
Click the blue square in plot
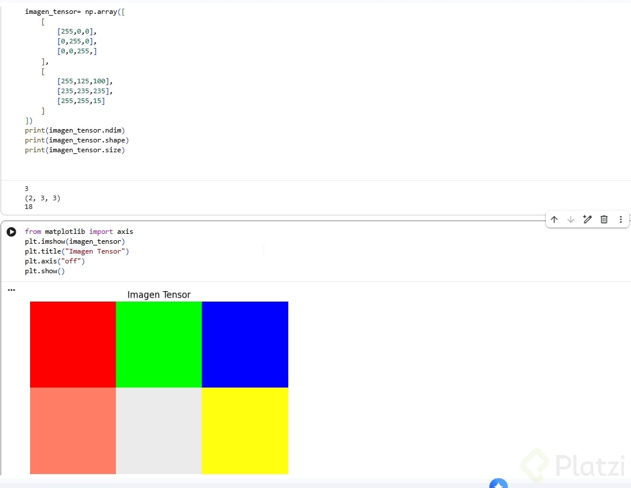pyautogui.click(x=245, y=344)
